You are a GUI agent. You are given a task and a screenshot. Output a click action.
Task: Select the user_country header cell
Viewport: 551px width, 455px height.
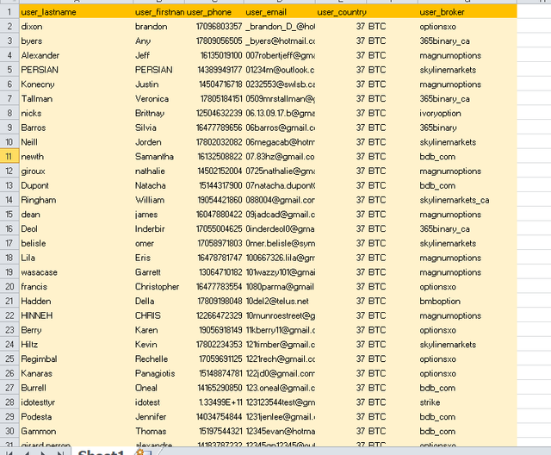click(341, 12)
